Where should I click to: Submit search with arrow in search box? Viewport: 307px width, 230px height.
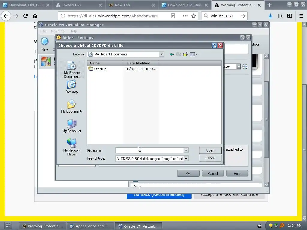click(243, 16)
